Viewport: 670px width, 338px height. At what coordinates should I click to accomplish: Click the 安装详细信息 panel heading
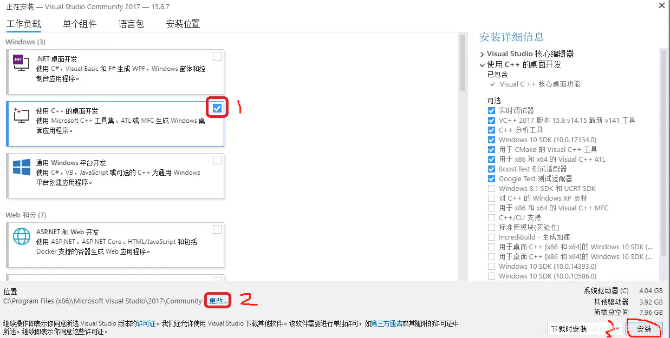[511, 37]
